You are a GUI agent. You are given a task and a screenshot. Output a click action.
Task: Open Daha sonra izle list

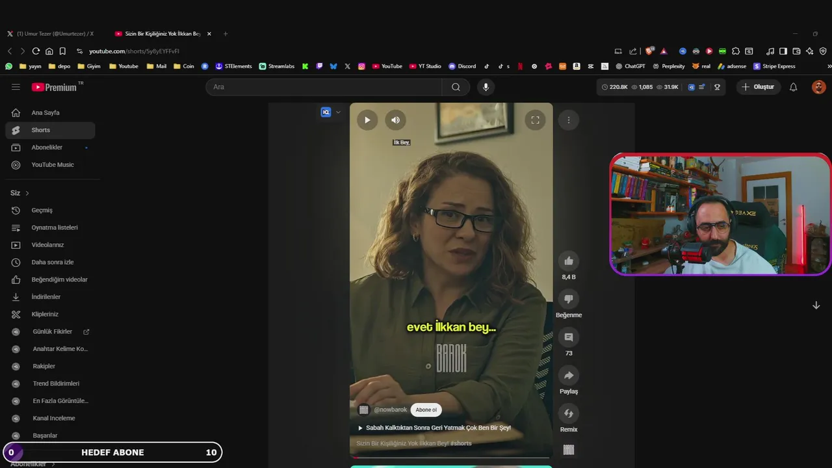(x=50, y=262)
